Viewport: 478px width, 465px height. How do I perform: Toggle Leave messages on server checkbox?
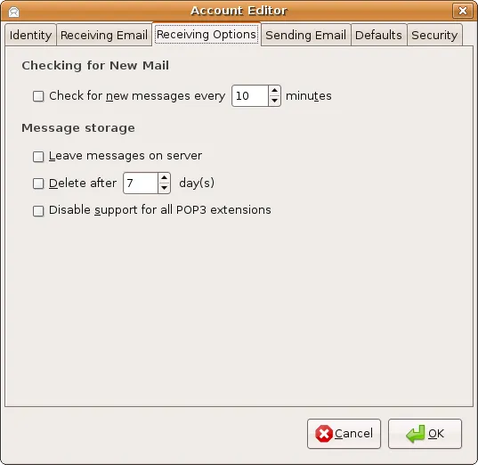38,157
